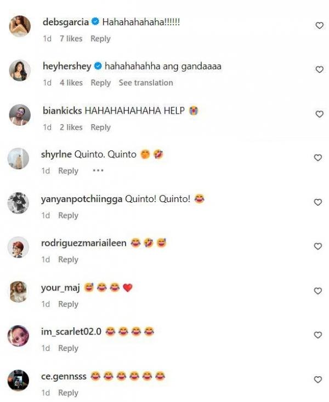This screenshot has height=402, width=329.
Task: Reply to ce.gennsss's comment
Action: [x=68, y=393]
